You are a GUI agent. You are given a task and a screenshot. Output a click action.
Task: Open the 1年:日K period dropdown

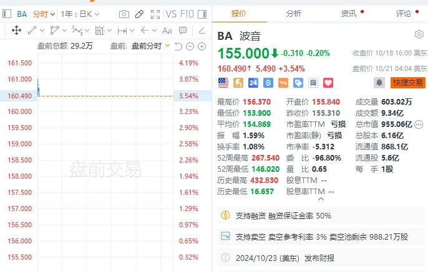80,14
